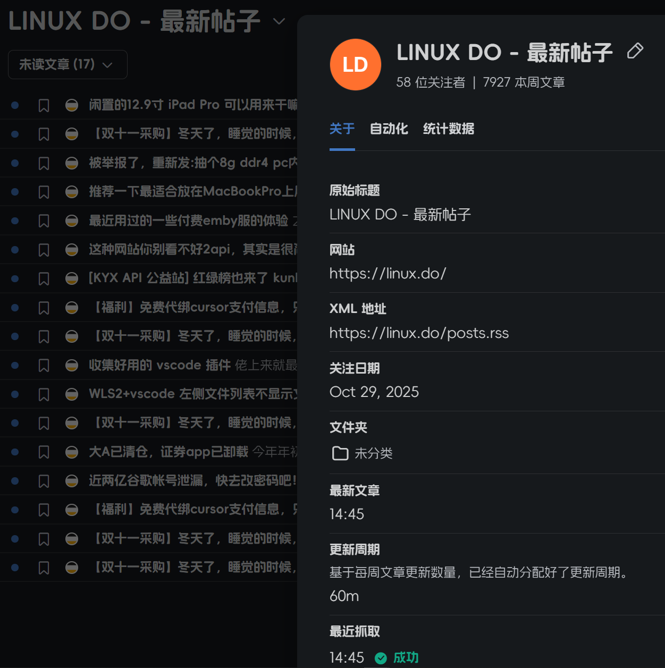665x668 pixels.
Task: Click the 成功 fetch status text
Action: [406, 658]
